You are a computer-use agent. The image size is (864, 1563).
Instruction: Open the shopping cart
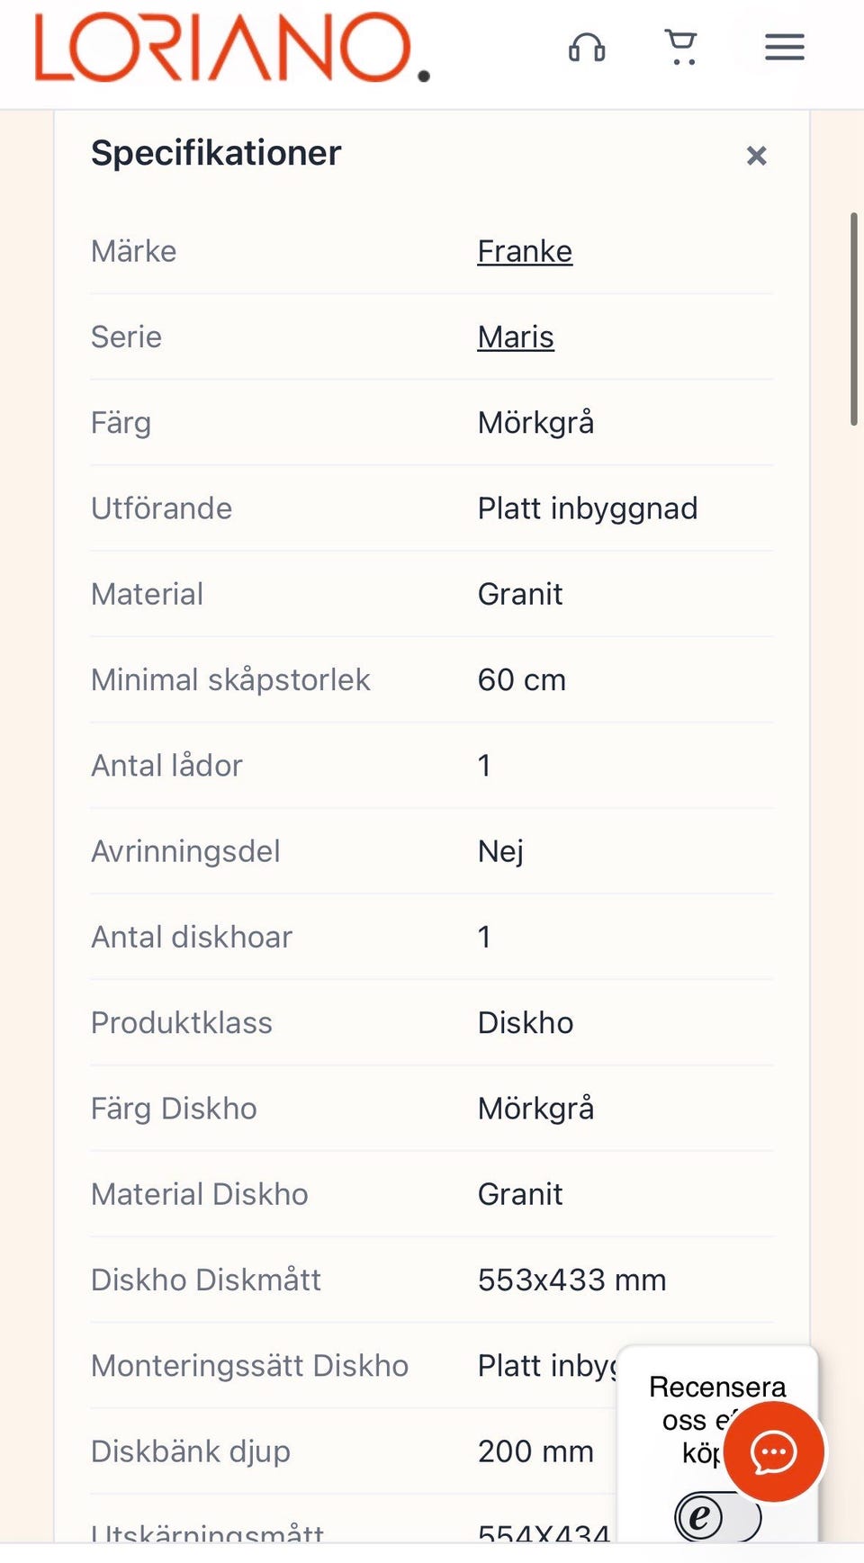click(681, 48)
